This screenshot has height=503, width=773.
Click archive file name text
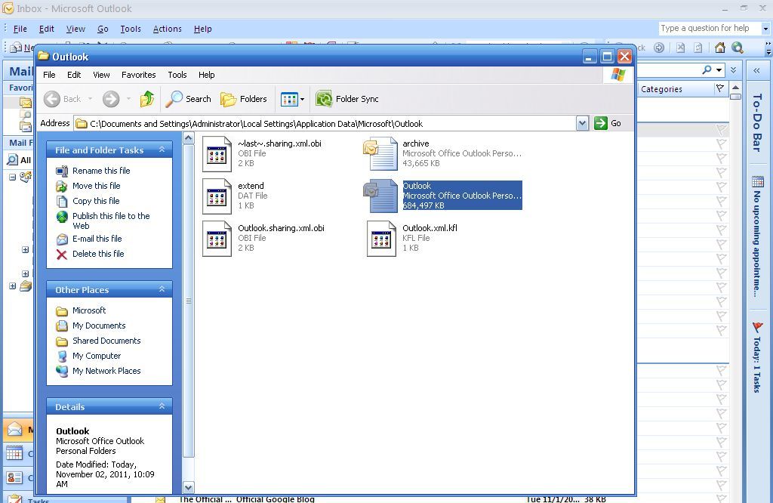(416, 143)
